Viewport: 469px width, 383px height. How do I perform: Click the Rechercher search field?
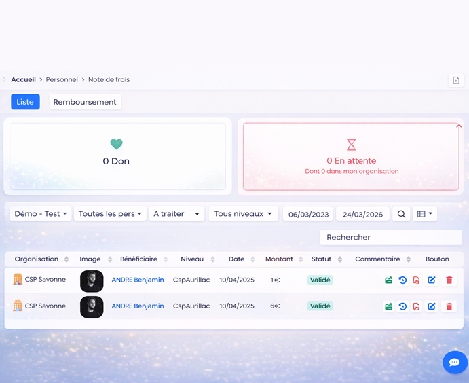[x=390, y=238]
